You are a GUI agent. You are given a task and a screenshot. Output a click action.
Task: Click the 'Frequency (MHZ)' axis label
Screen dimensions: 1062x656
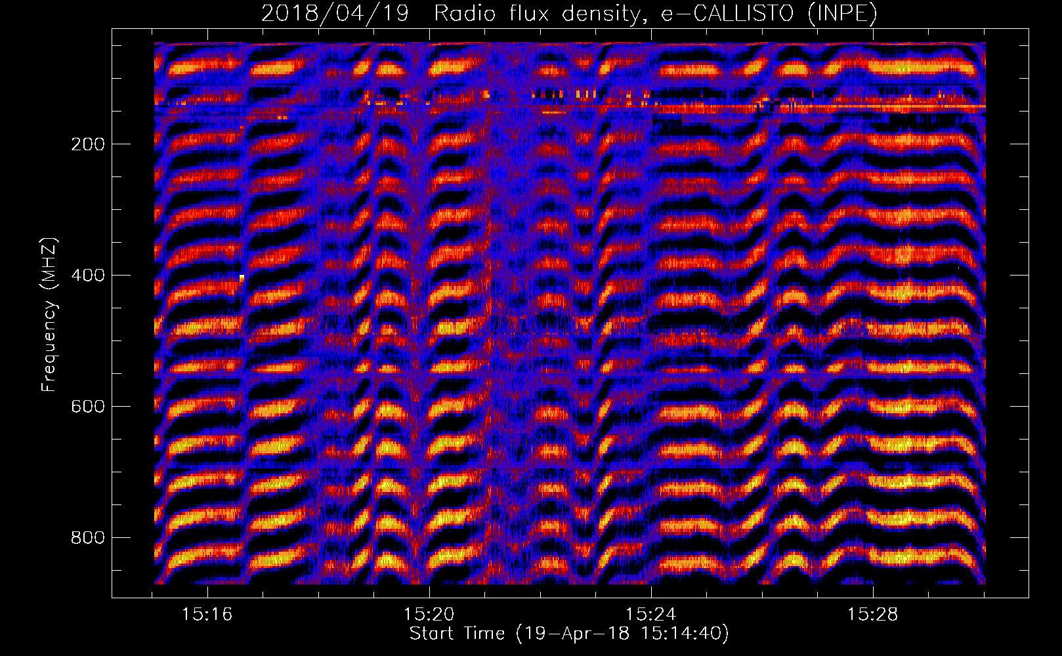pyautogui.click(x=49, y=315)
